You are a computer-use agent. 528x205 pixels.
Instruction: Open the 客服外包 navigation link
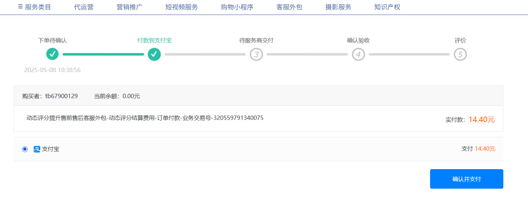(289, 7)
